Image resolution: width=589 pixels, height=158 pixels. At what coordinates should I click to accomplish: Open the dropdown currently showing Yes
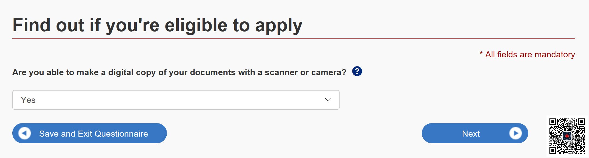pyautogui.click(x=176, y=100)
